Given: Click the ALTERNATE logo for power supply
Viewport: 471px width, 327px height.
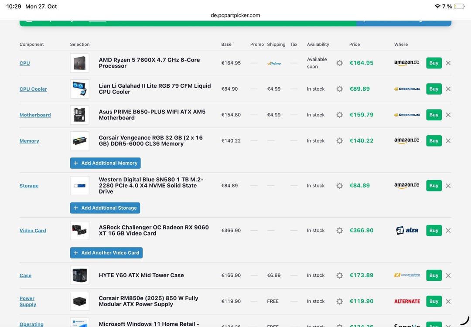Looking at the screenshot, I should pos(406,301).
